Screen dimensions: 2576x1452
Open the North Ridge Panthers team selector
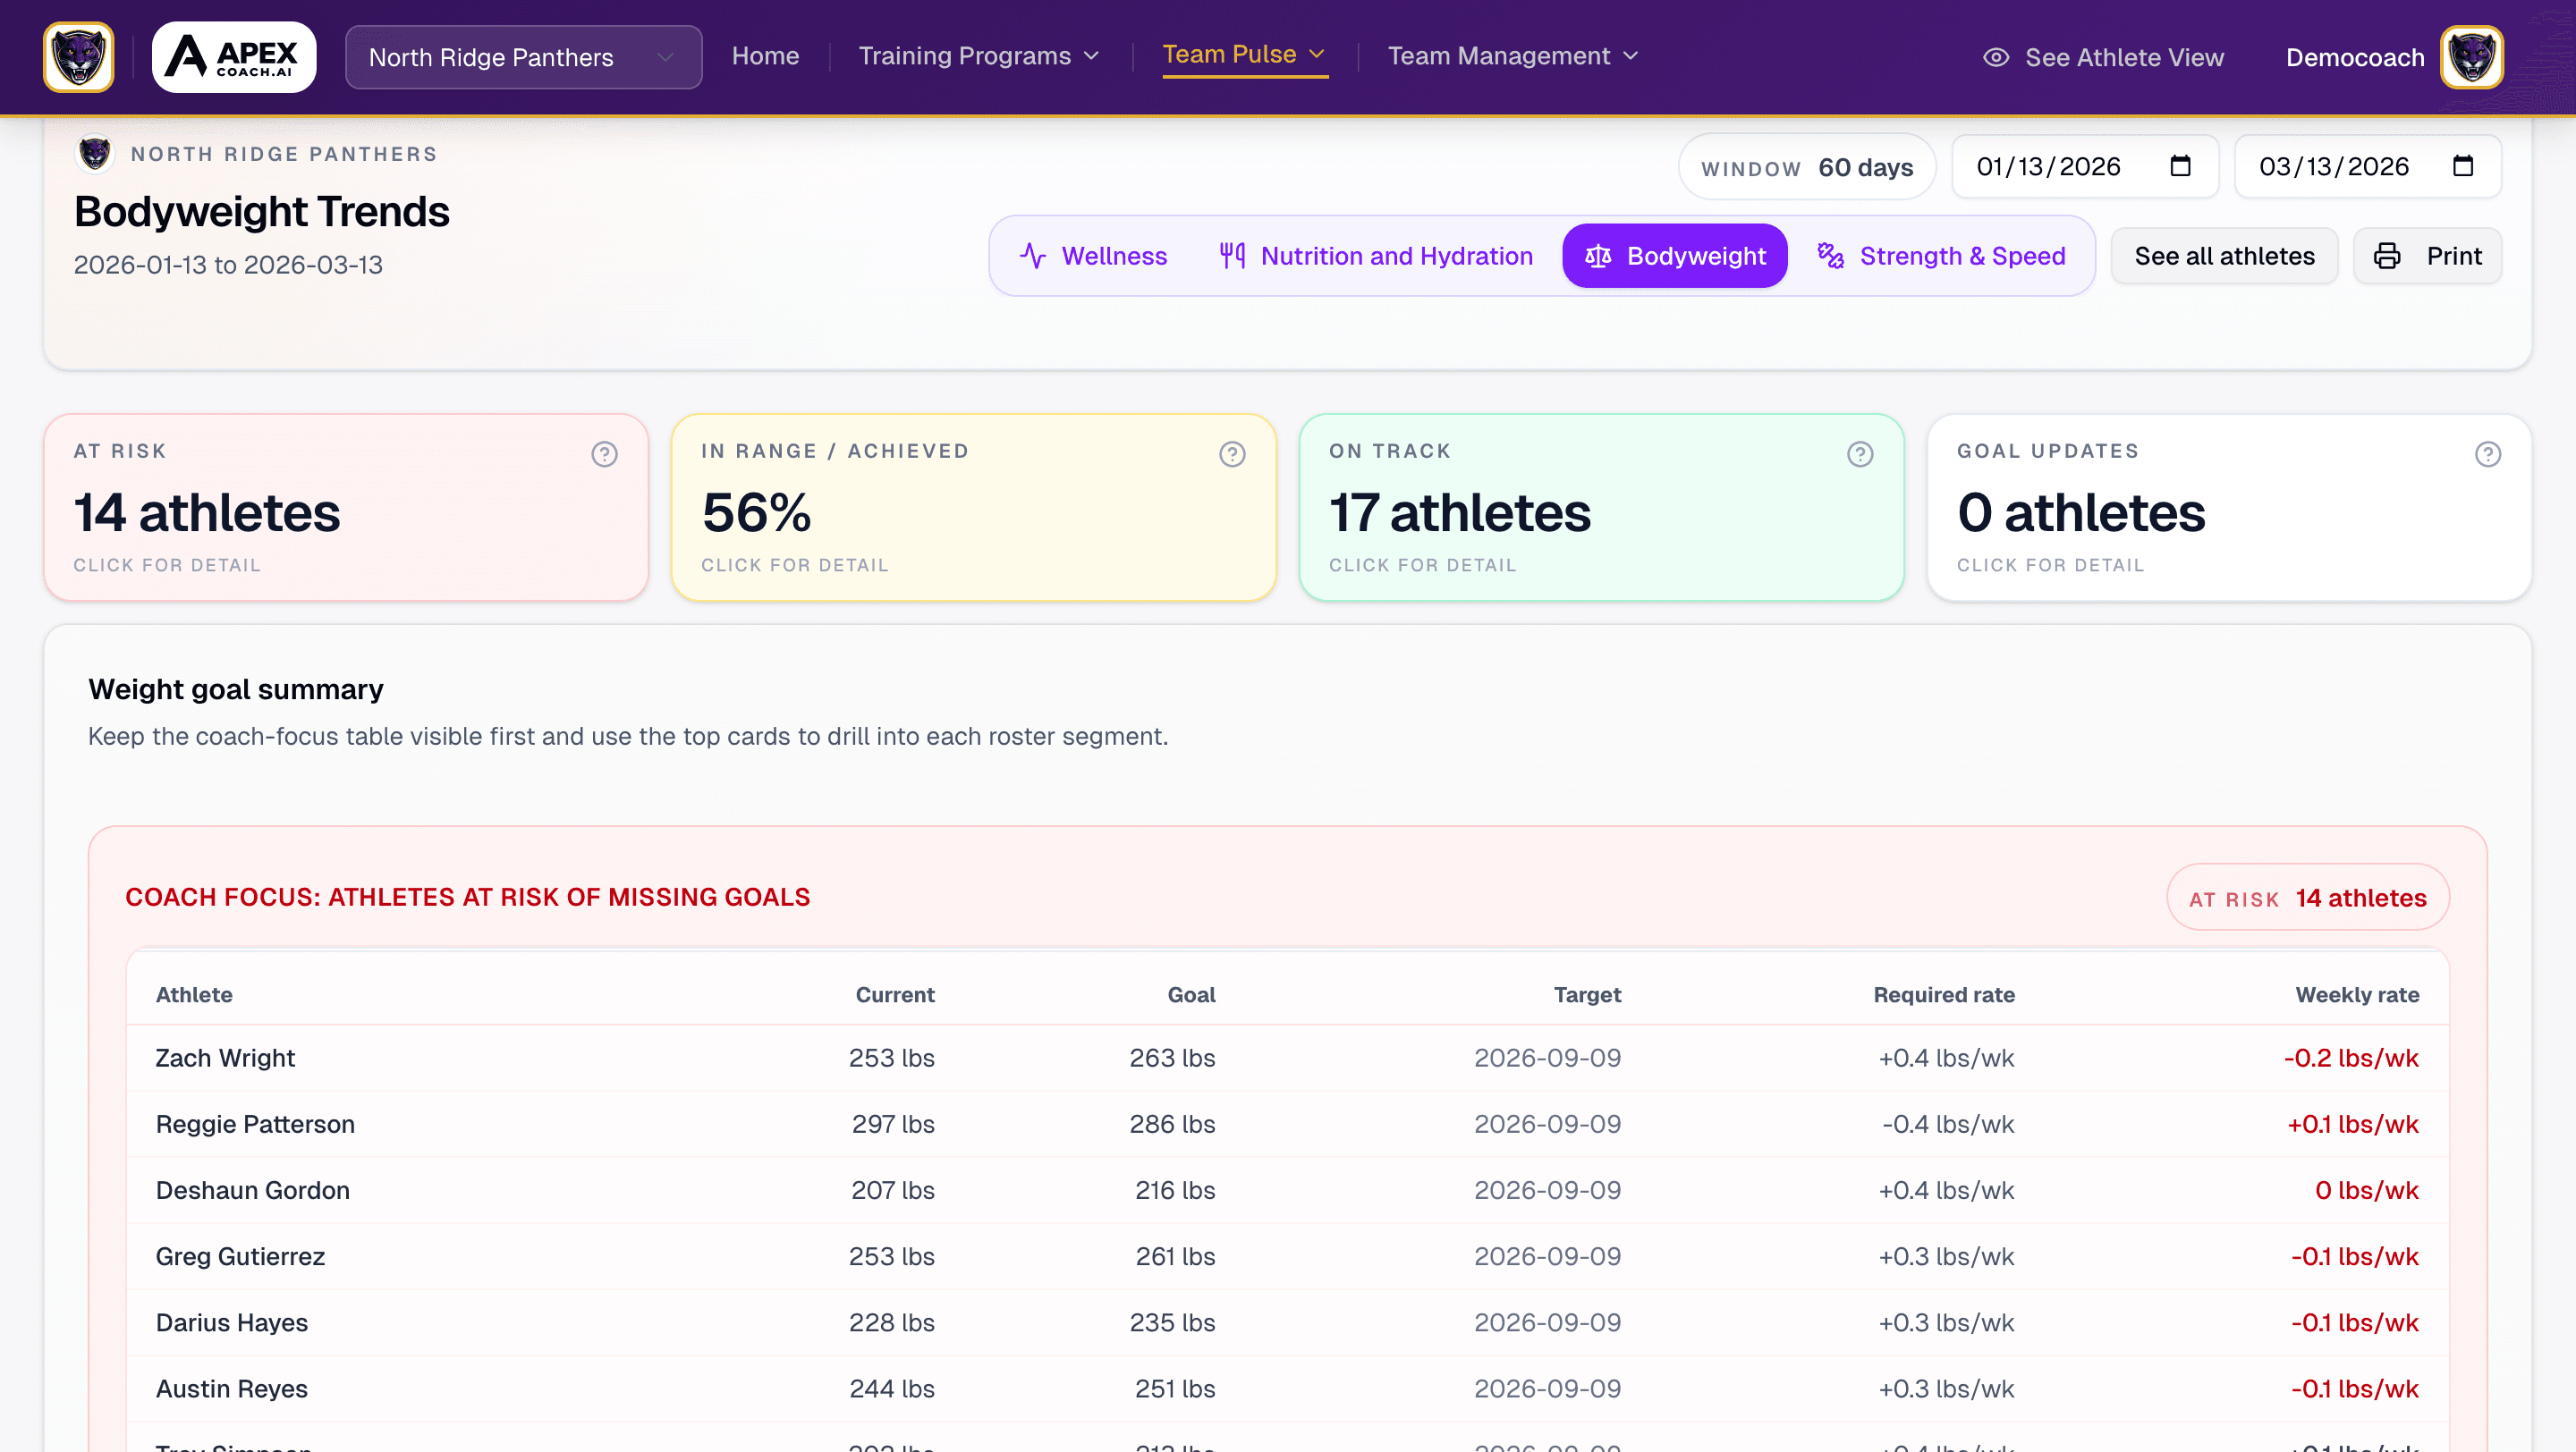(x=523, y=57)
